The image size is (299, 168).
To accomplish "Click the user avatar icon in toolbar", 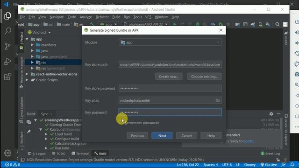I will point(285,24).
